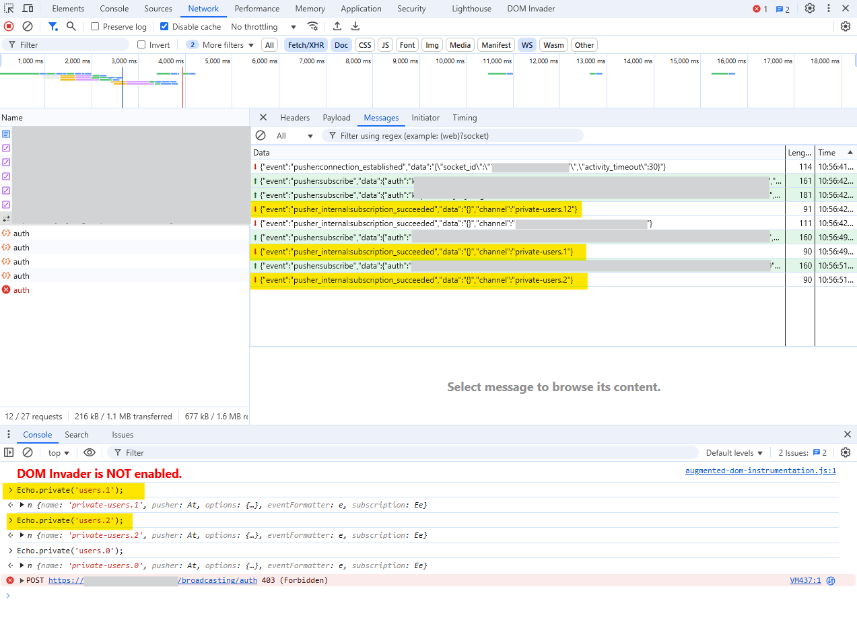Screen dimensions: 857x626
Task: Toggle the WS filter chip
Action: coord(527,45)
